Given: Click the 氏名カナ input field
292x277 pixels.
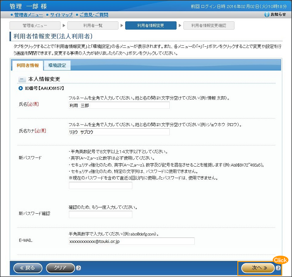Looking at the screenshot, I should click(119, 132).
